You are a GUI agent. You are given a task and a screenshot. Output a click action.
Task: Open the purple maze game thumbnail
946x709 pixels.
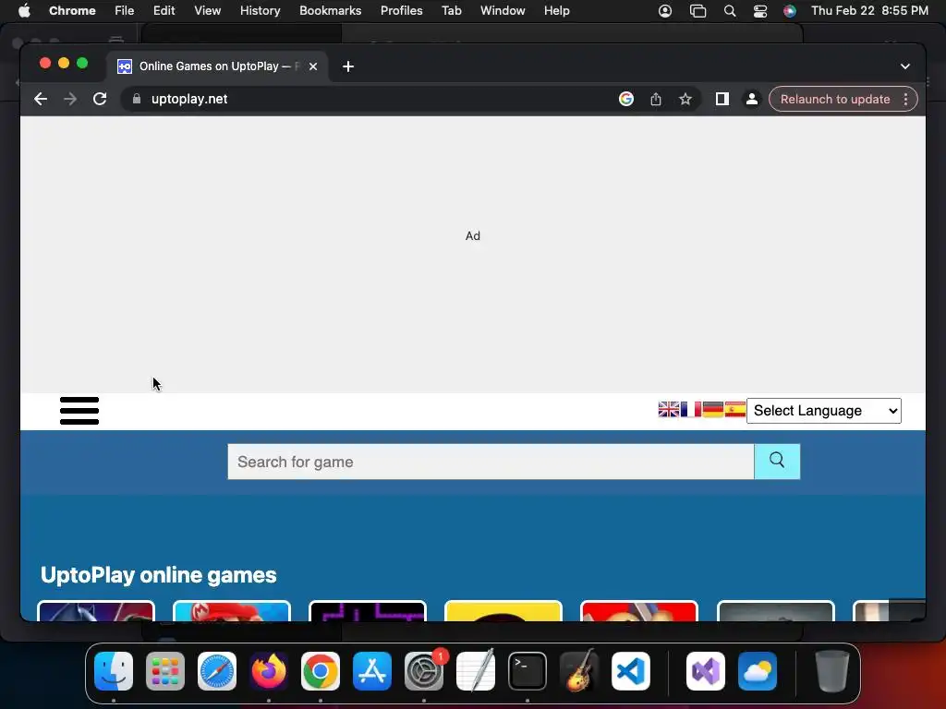[x=368, y=611]
